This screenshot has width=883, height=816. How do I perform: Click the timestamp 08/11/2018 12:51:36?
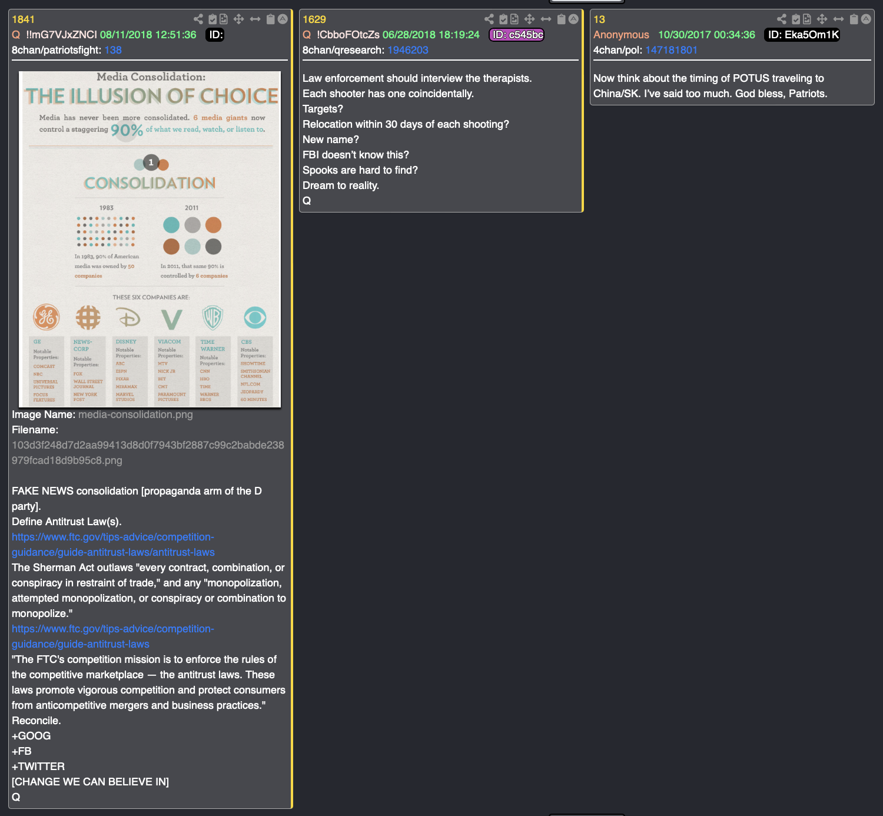pos(148,35)
